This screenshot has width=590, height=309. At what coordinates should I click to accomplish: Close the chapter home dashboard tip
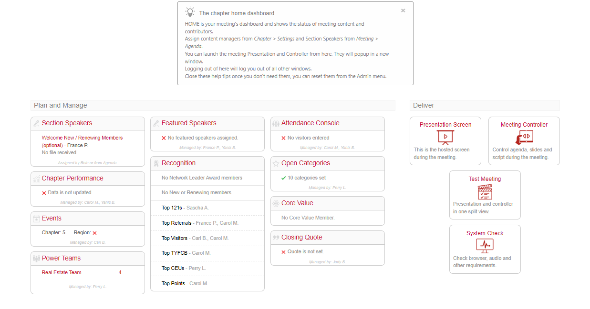403,10
